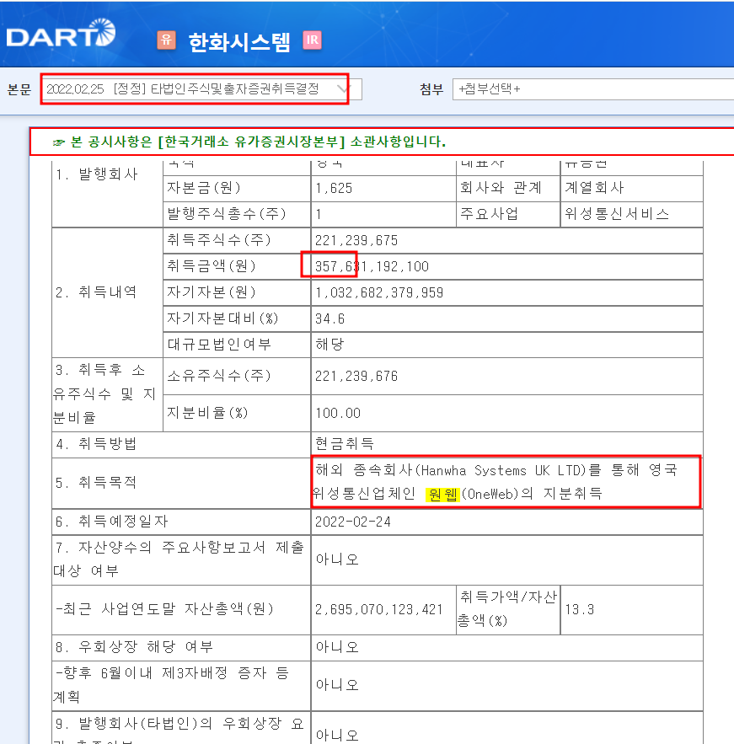This screenshot has width=734, height=744.
Task: Click the 8. 우회상장 해당 여부 label
Action: [x=134, y=647]
